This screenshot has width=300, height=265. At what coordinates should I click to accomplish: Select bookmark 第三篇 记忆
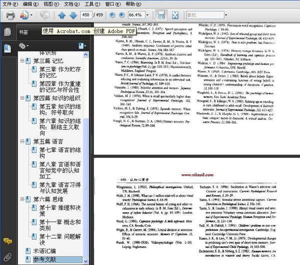(48, 61)
